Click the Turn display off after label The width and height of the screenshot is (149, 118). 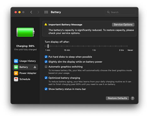(57, 42)
